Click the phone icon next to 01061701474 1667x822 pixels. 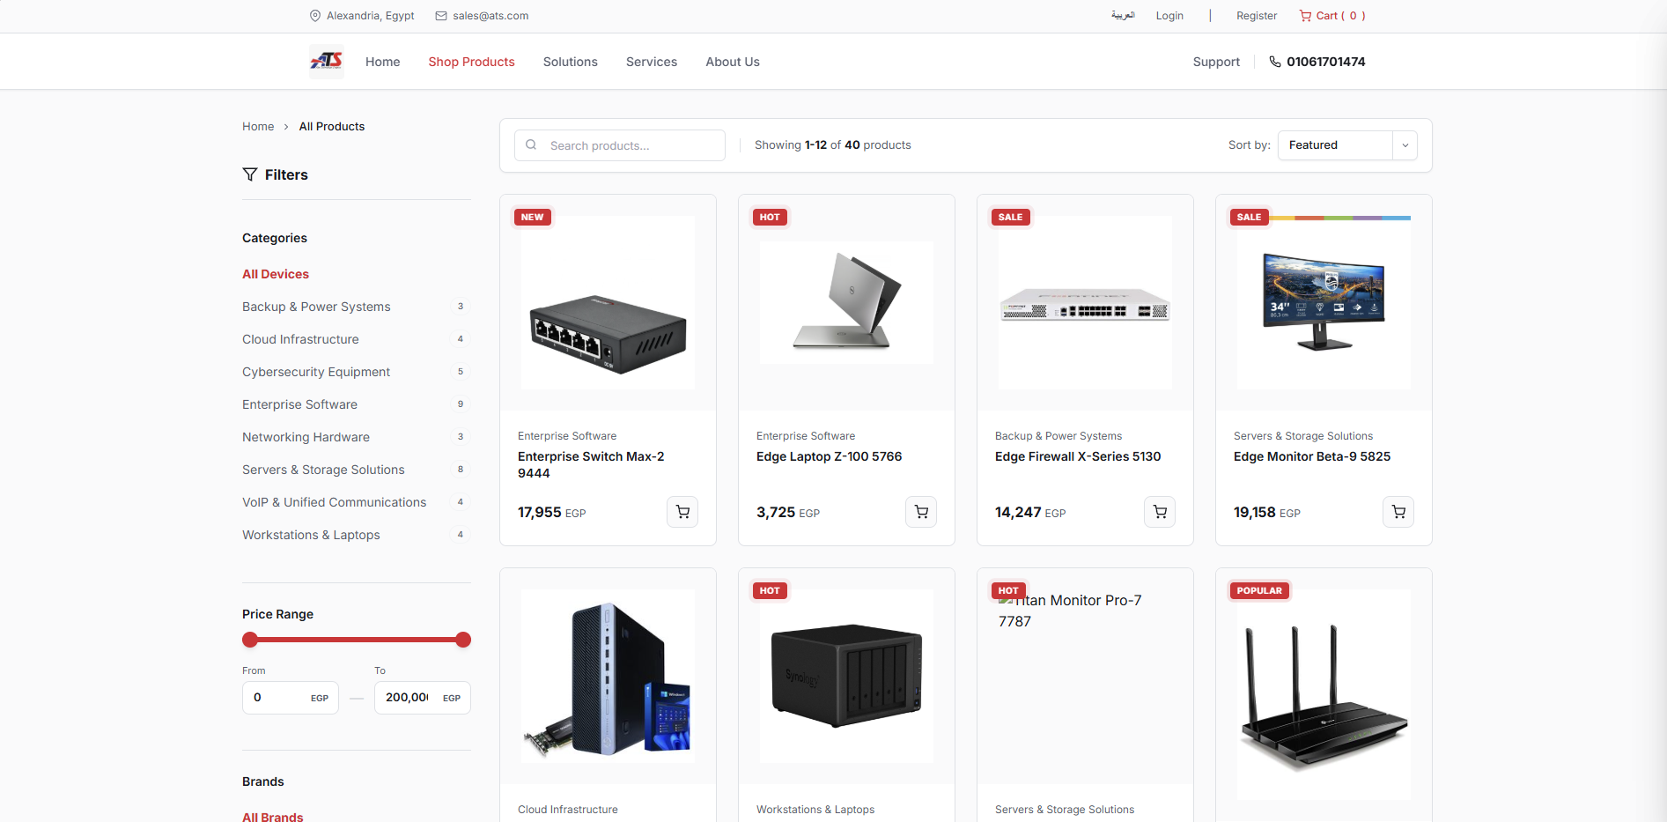[1274, 62]
